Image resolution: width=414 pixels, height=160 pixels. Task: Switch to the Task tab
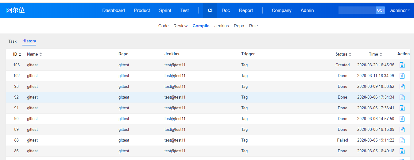12,41
